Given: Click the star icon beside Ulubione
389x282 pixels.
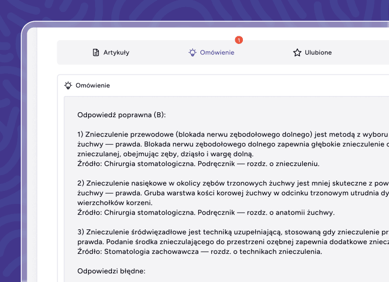Looking at the screenshot, I should pyautogui.click(x=297, y=53).
